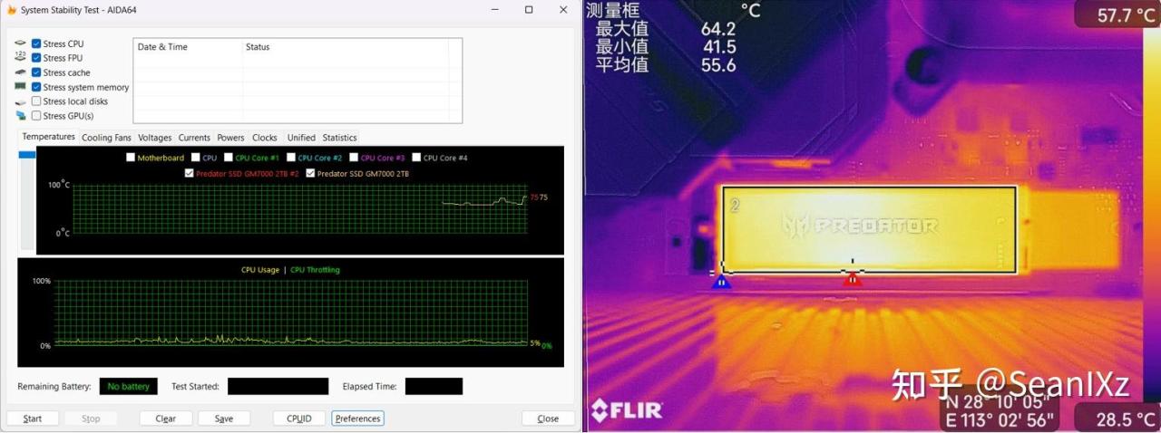The width and height of the screenshot is (1161, 433).
Task: Click the AIDA64 flame icon in title bar
Action: [x=12, y=10]
